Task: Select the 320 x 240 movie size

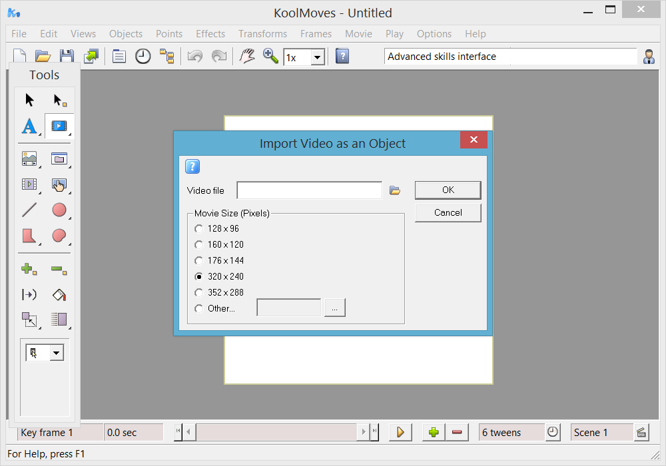Action: pos(218,277)
